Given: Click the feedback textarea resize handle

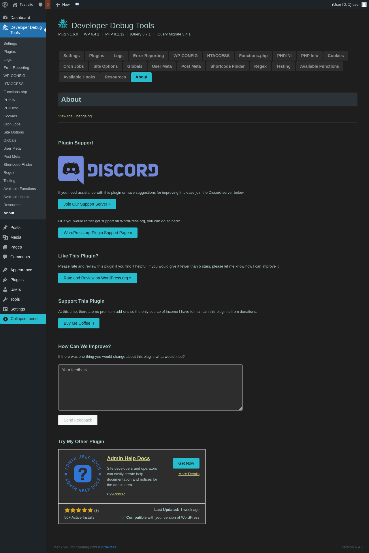Looking at the screenshot, I should (241, 408).
